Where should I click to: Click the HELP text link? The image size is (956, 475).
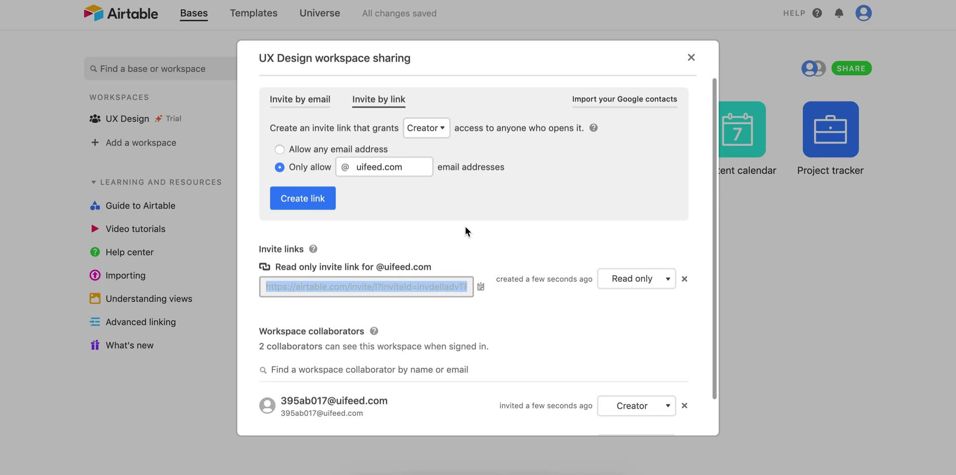[x=794, y=13]
